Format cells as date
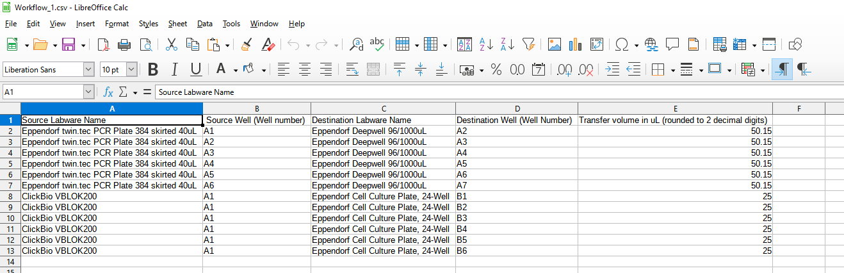844x273 pixels. [538, 69]
